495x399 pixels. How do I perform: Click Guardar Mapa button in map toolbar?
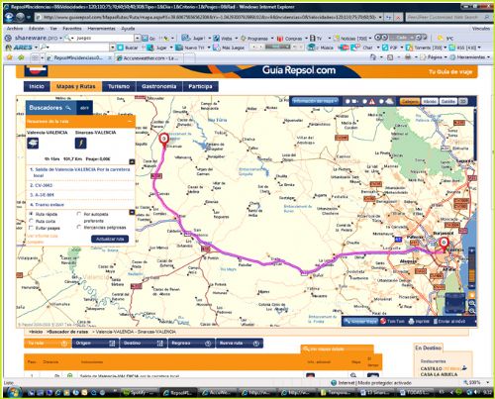pos(360,321)
